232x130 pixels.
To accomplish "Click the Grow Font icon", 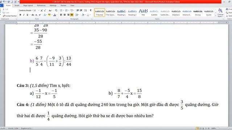I will [42, 10].
